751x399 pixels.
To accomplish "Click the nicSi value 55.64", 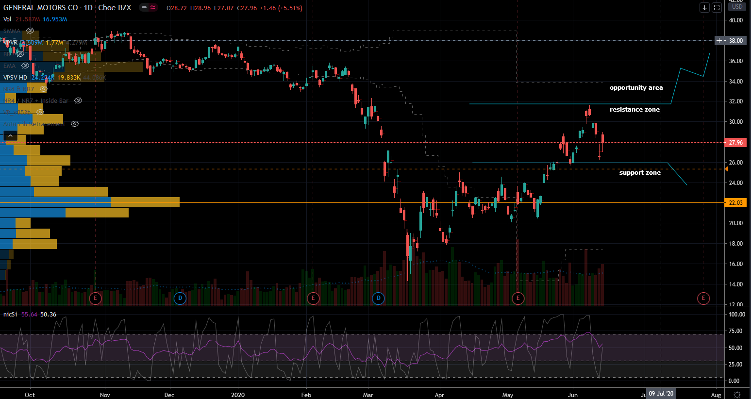I will [x=29, y=315].
